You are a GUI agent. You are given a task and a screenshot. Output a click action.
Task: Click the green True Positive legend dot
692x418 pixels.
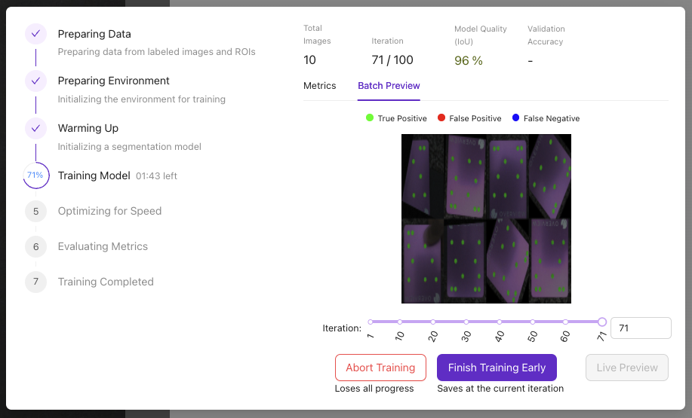click(x=370, y=118)
